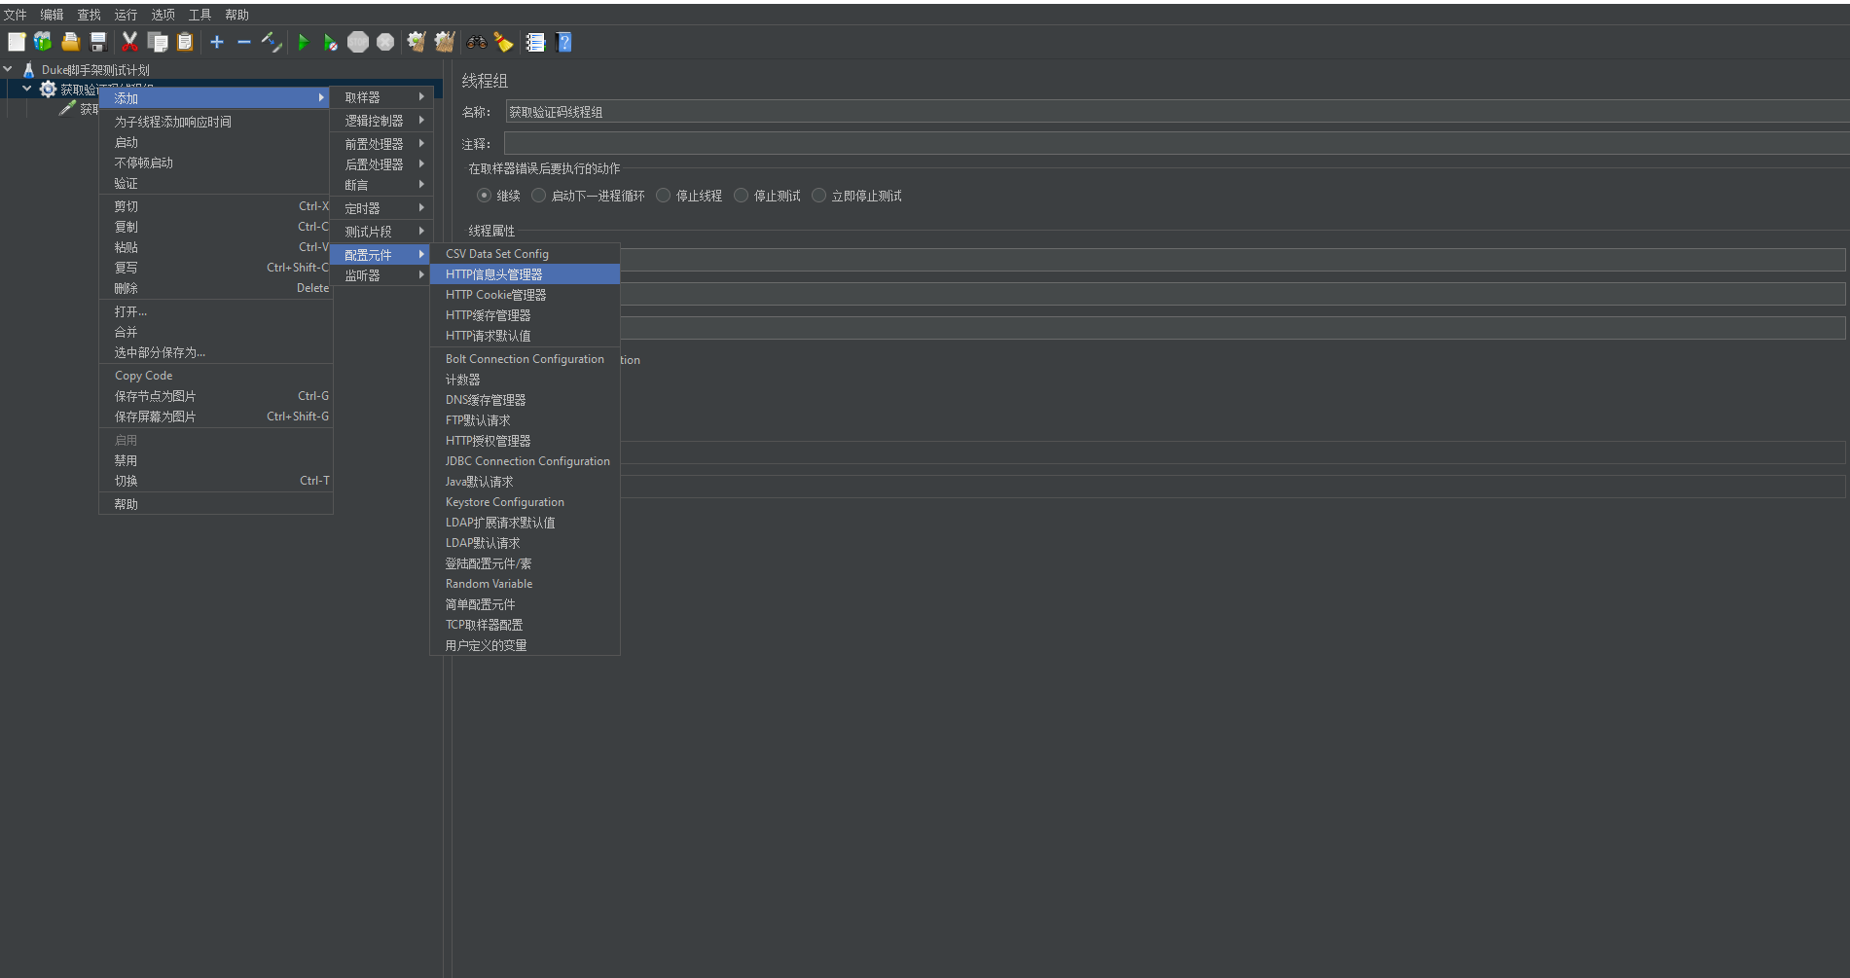Viewport: 1850px width, 978px height.
Task: Click the Cut scissors icon
Action: point(129,42)
